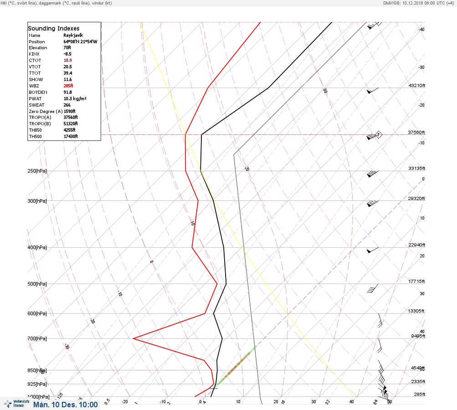
Task: Click the wind barb at 600 hPa
Action: click(380, 321)
